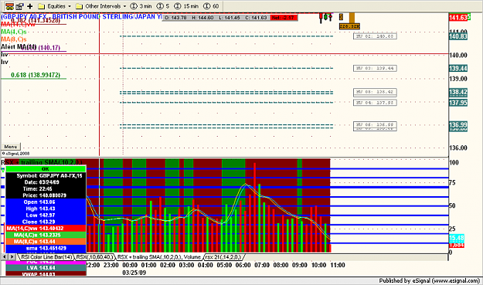This screenshot has height=285, width=483.
Task: Click the Menu button on the chart
Action: (11, 147)
